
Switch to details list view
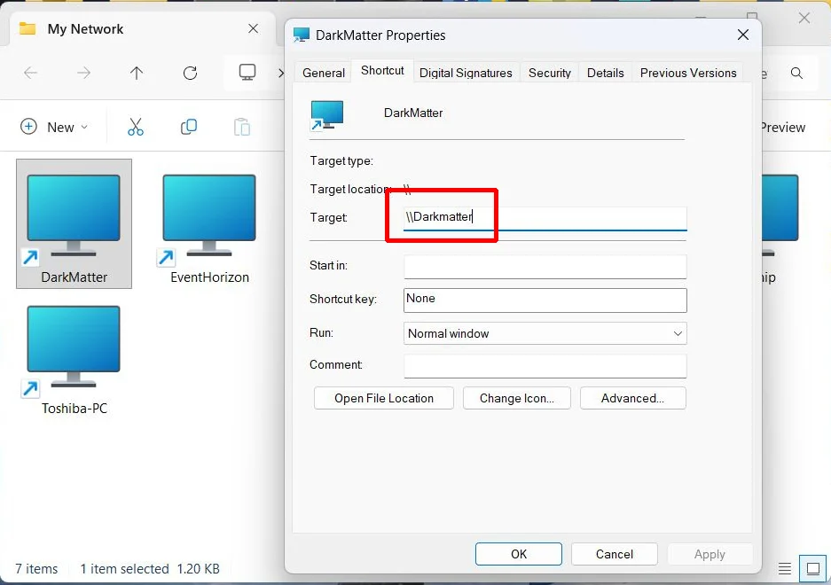[784, 568]
